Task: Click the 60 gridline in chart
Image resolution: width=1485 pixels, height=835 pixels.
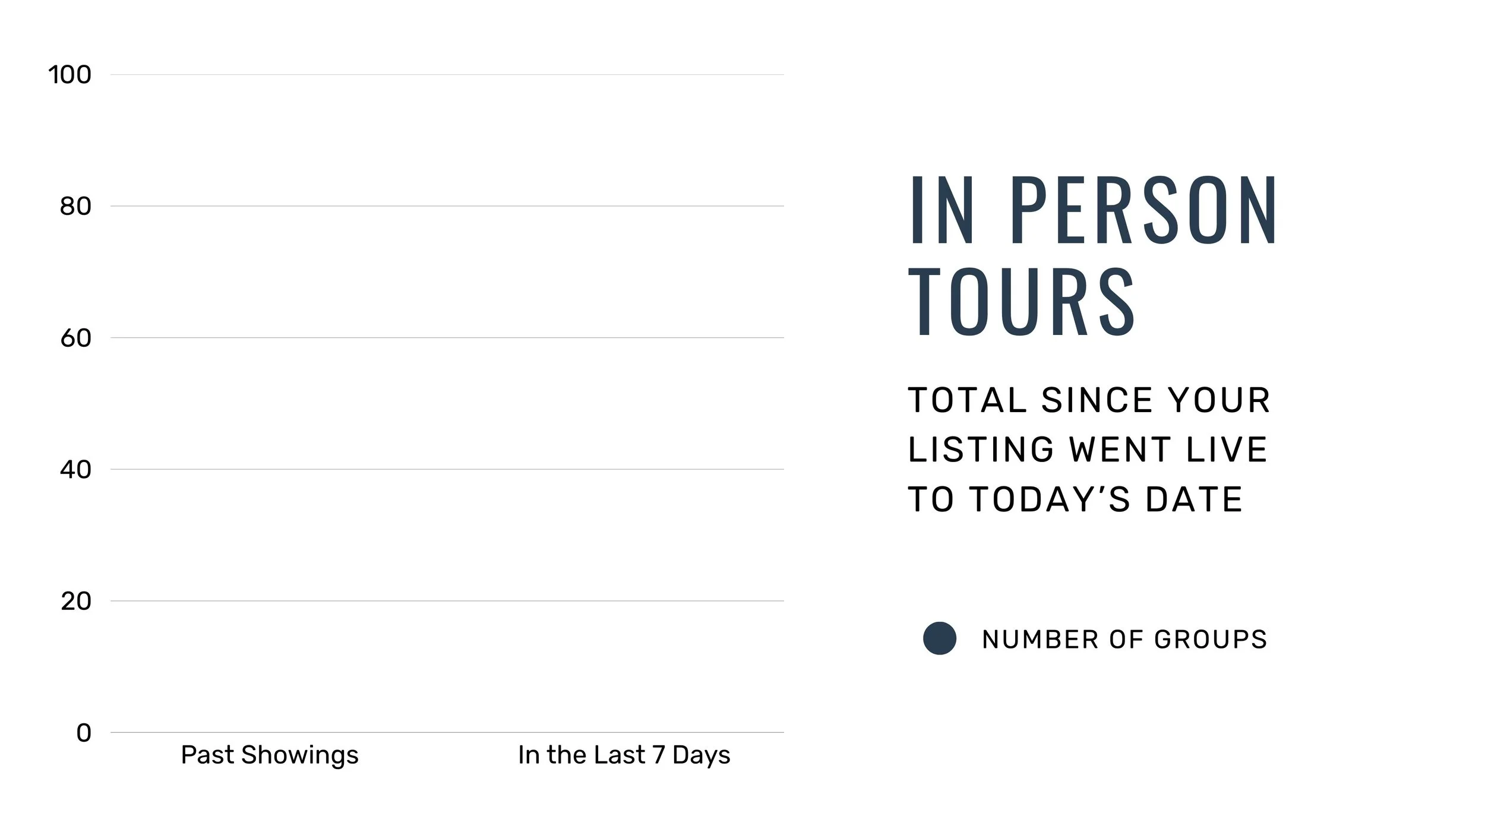Action: [x=447, y=338]
